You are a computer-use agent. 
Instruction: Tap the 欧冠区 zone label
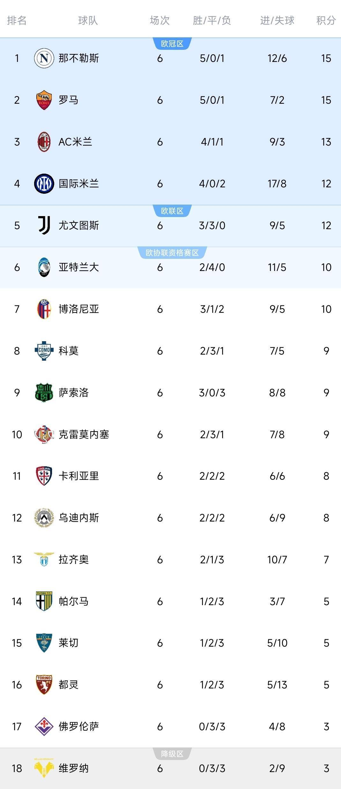point(172,44)
